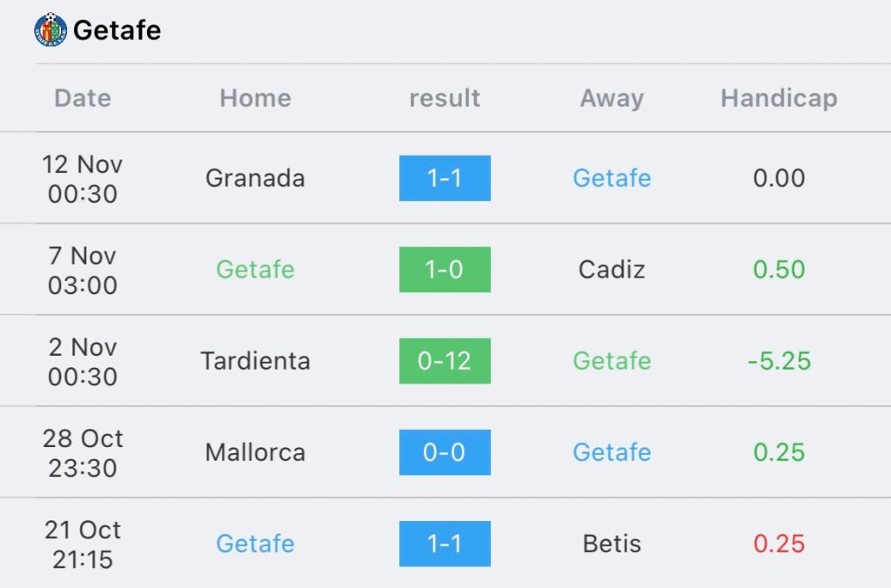Select the 12 Nov 00:30 match date
The image size is (891, 588).
[83, 179]
